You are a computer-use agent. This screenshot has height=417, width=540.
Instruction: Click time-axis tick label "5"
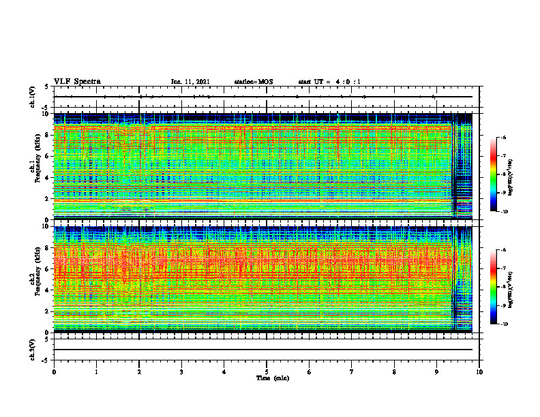point(267,372)
